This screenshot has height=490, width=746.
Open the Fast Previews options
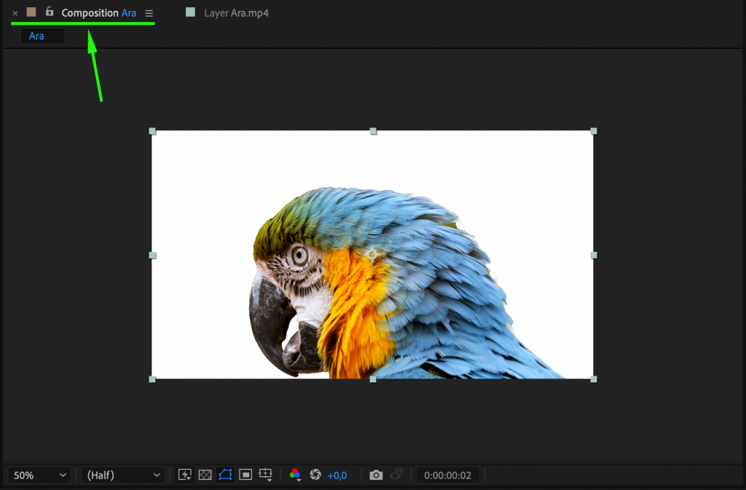click(184, 475)
